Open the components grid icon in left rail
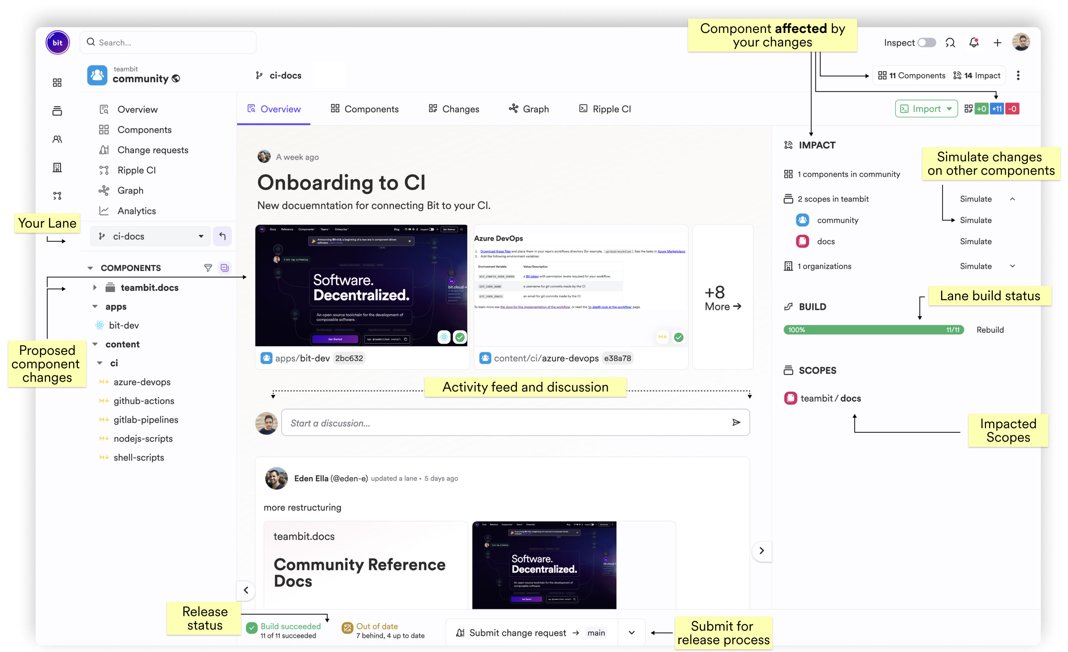This screenshot has height=652, width=1068. tap(57, 82)
